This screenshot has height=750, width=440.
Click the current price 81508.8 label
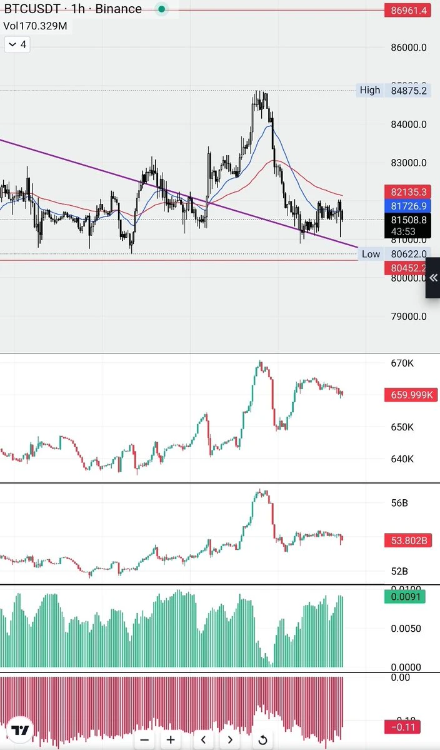pos(409,221)
